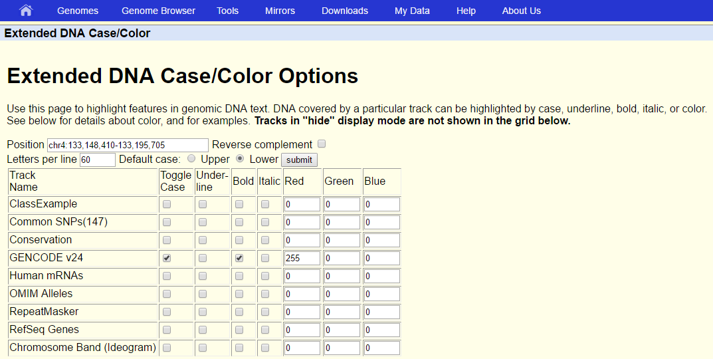This screenshot has width=713, height=359.
Task: Open the Genomes menu
Action: pyautogui.click(x=78, y=11)
